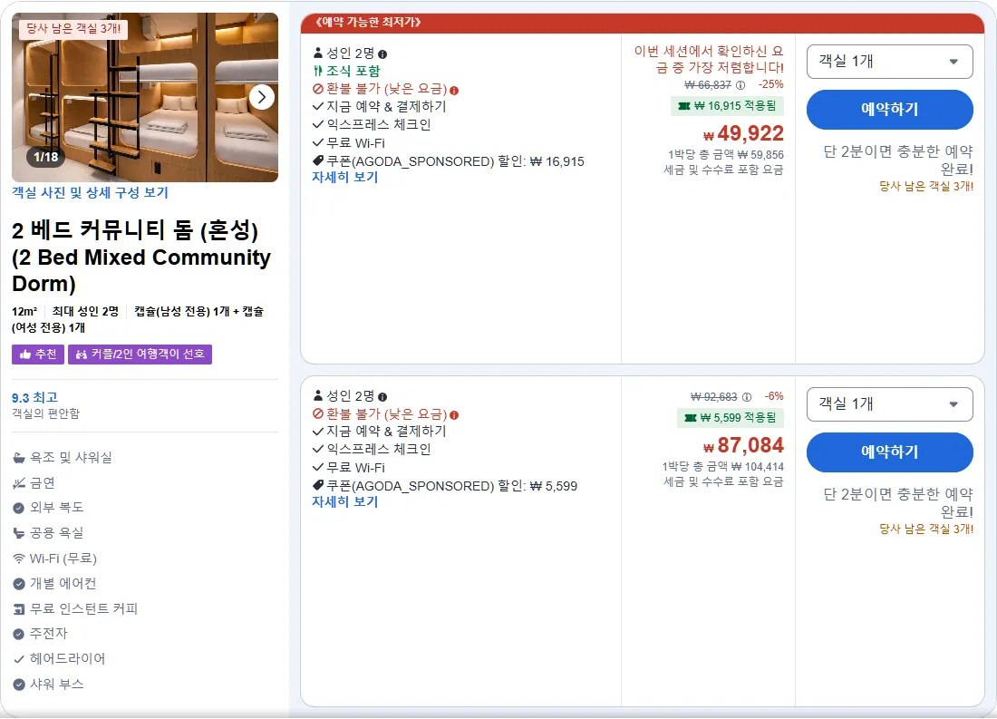
Task: Click the ₩49,922 price
Action: tap(743, 133)
